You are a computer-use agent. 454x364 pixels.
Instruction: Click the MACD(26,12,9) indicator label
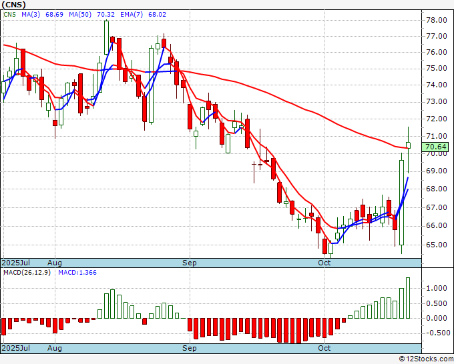[27, 273]
